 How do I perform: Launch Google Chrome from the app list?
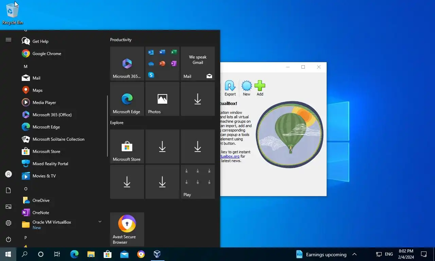pyautogui.click(x=63, y=54)
